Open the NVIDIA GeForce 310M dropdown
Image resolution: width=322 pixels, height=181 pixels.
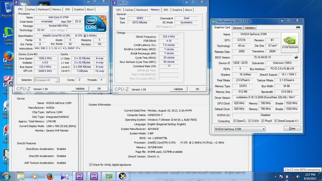(x=240, y=129)
